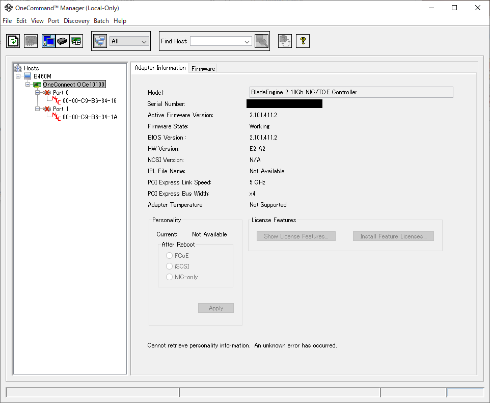Open Help using the question mark icon
This screenshot has height=403, width=490.
coord(303,41)
